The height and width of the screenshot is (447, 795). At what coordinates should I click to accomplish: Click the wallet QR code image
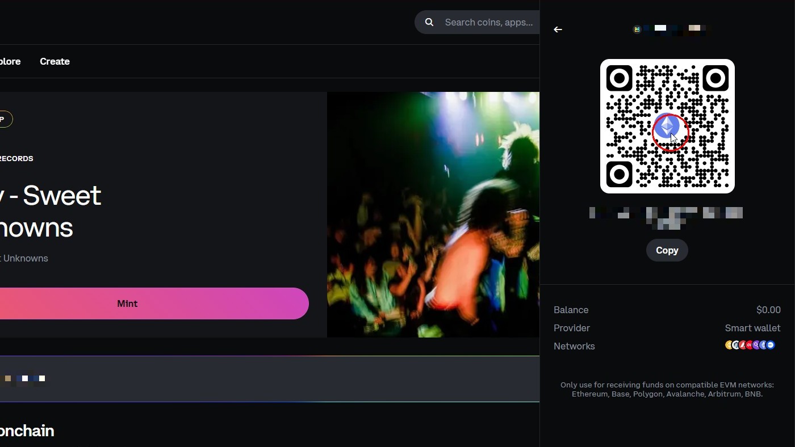point(667,126)
